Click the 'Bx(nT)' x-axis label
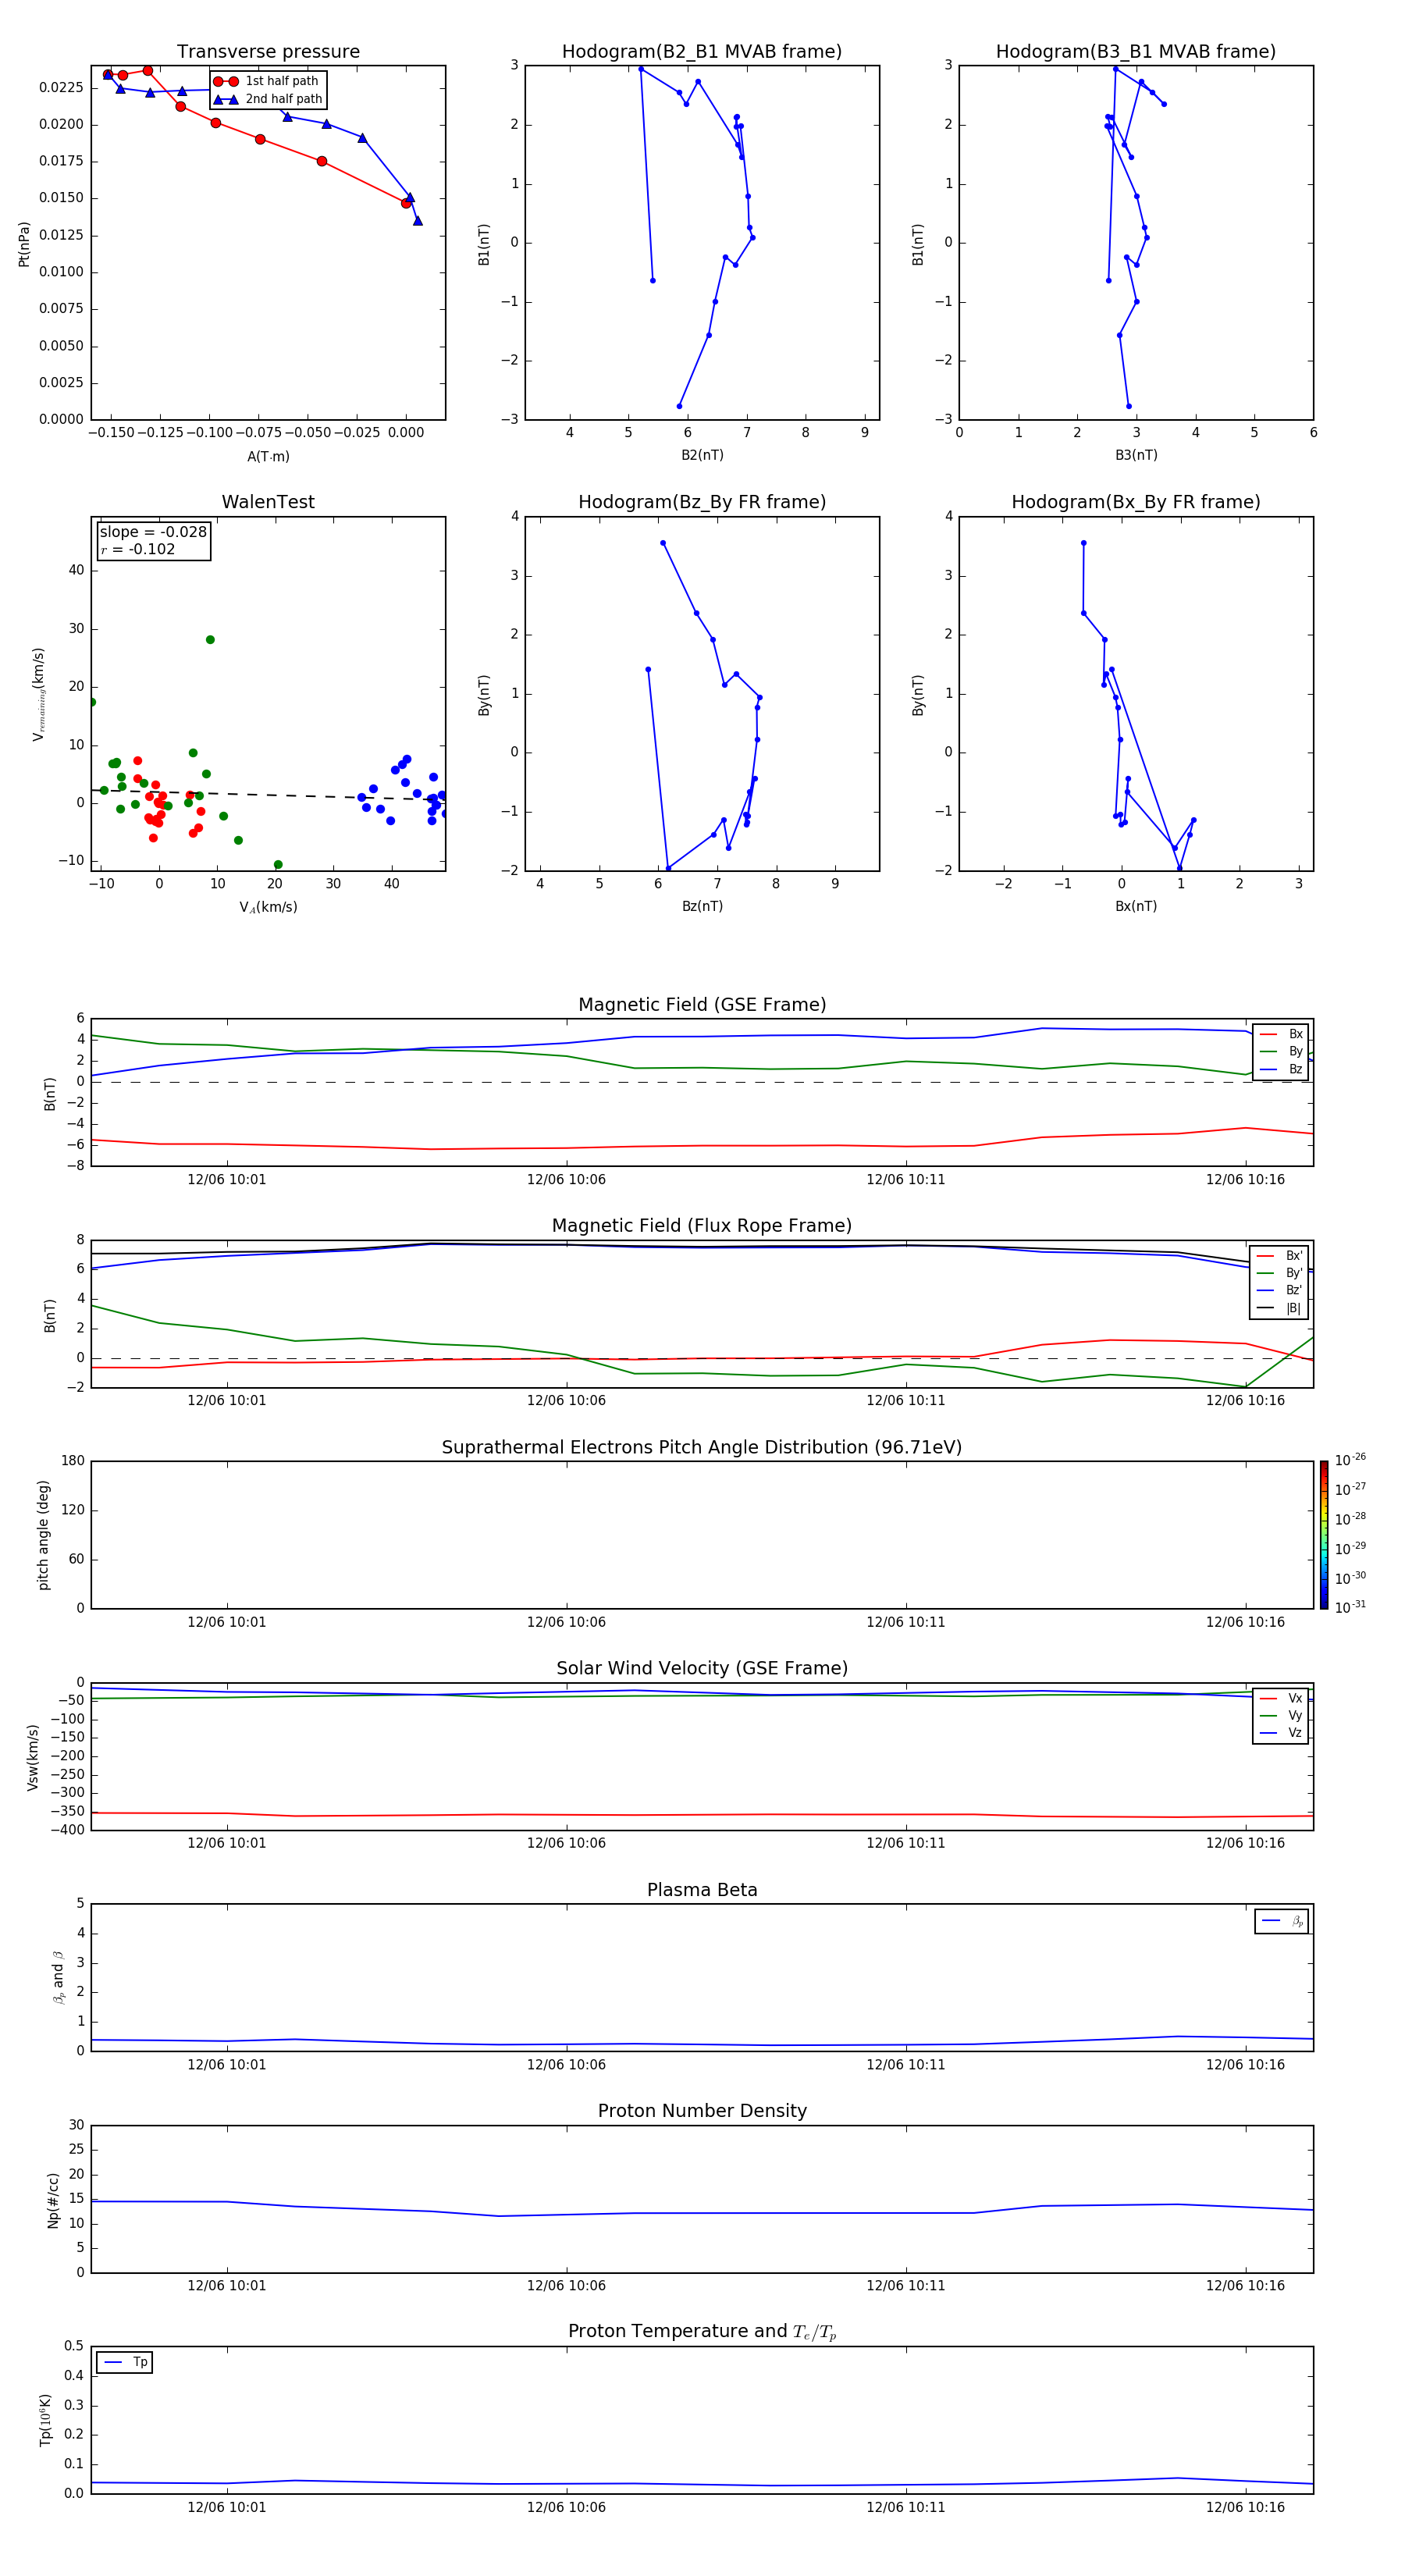 pyautogui.click(x=1136, y=906)
